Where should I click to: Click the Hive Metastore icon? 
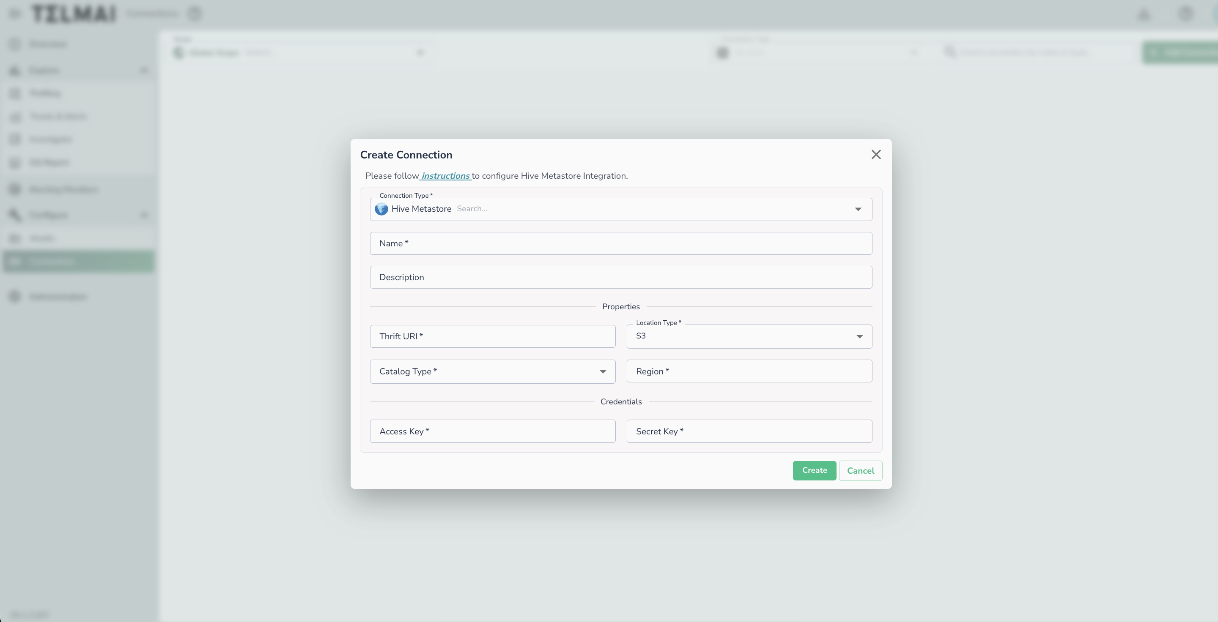tap(381, 209)
